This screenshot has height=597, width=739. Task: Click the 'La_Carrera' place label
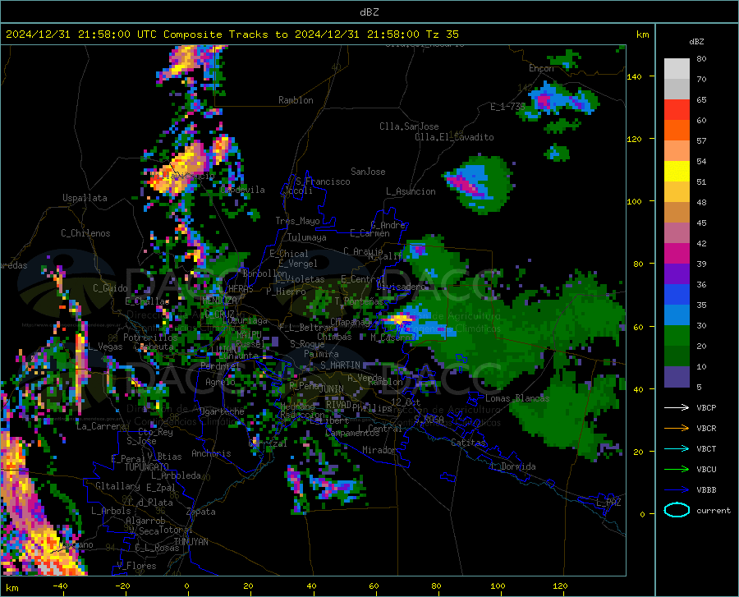coord(101,426)
